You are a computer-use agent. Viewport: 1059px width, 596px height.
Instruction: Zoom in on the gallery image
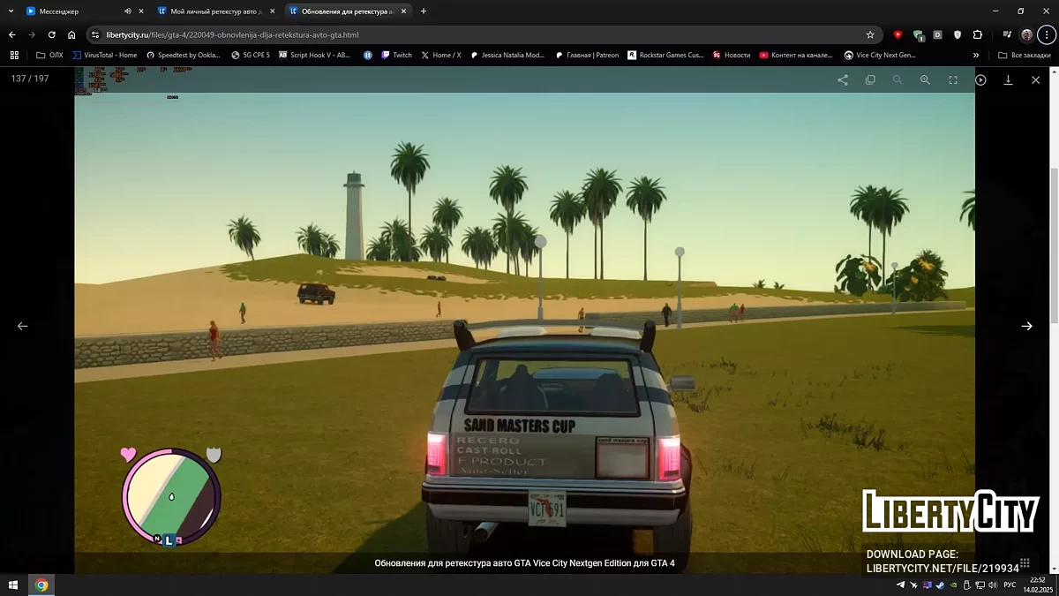click(925, 79)
